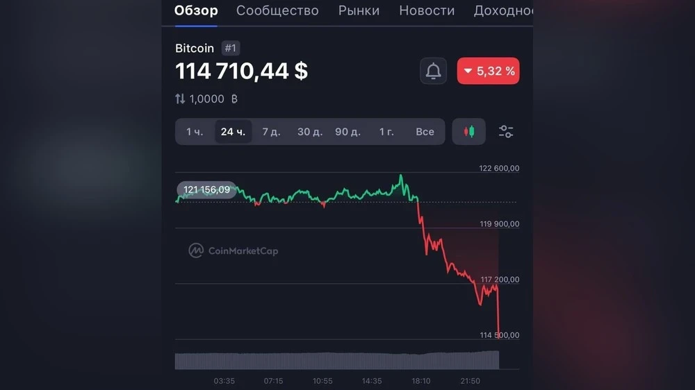Screen dimensions: 695x390
Task: Click the CoinMarketCap logo watermark
Action: (x=234, y=251)
